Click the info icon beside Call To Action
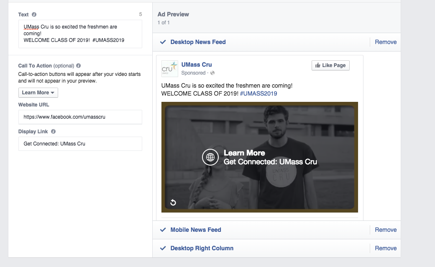This screenshot has width=435, height=267. 79,66
